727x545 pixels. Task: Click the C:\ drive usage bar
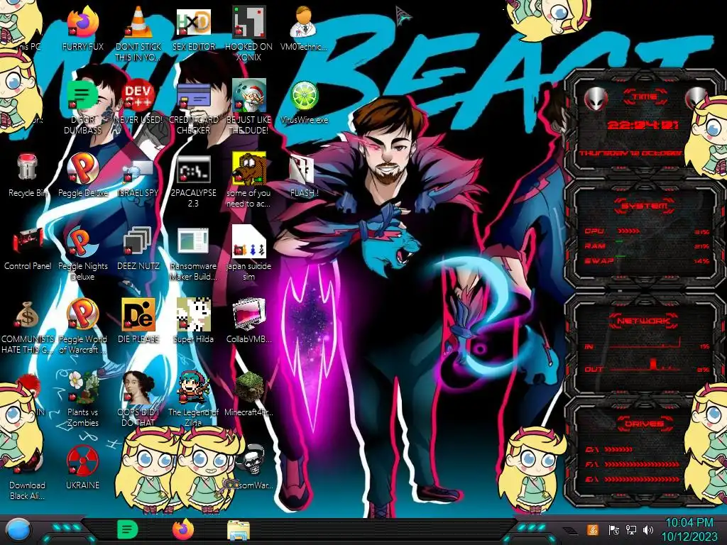tap(618, 449)
